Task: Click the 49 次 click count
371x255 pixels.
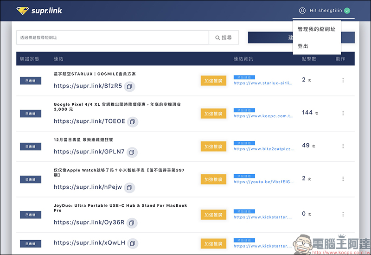Action: [x=308, y=146]
